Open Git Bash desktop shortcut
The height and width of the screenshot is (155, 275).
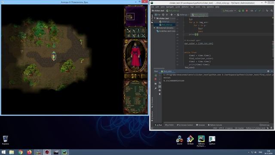190,140
